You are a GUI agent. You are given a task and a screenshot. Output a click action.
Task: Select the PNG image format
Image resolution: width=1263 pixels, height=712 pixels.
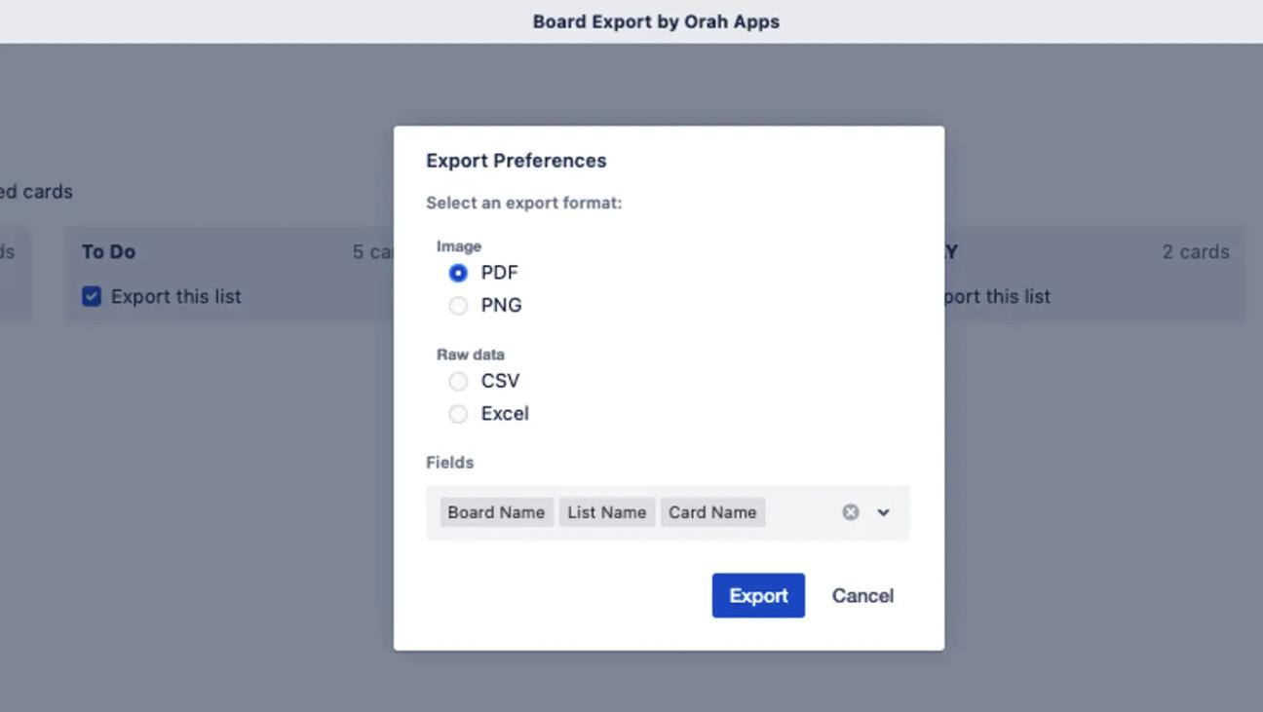[458, 305]
